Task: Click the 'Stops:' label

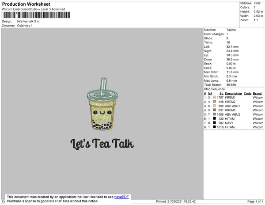Action: pyautogui.click(x=208, y=38)
